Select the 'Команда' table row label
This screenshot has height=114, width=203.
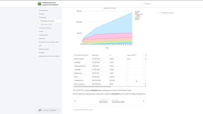[x=77, y=62]
